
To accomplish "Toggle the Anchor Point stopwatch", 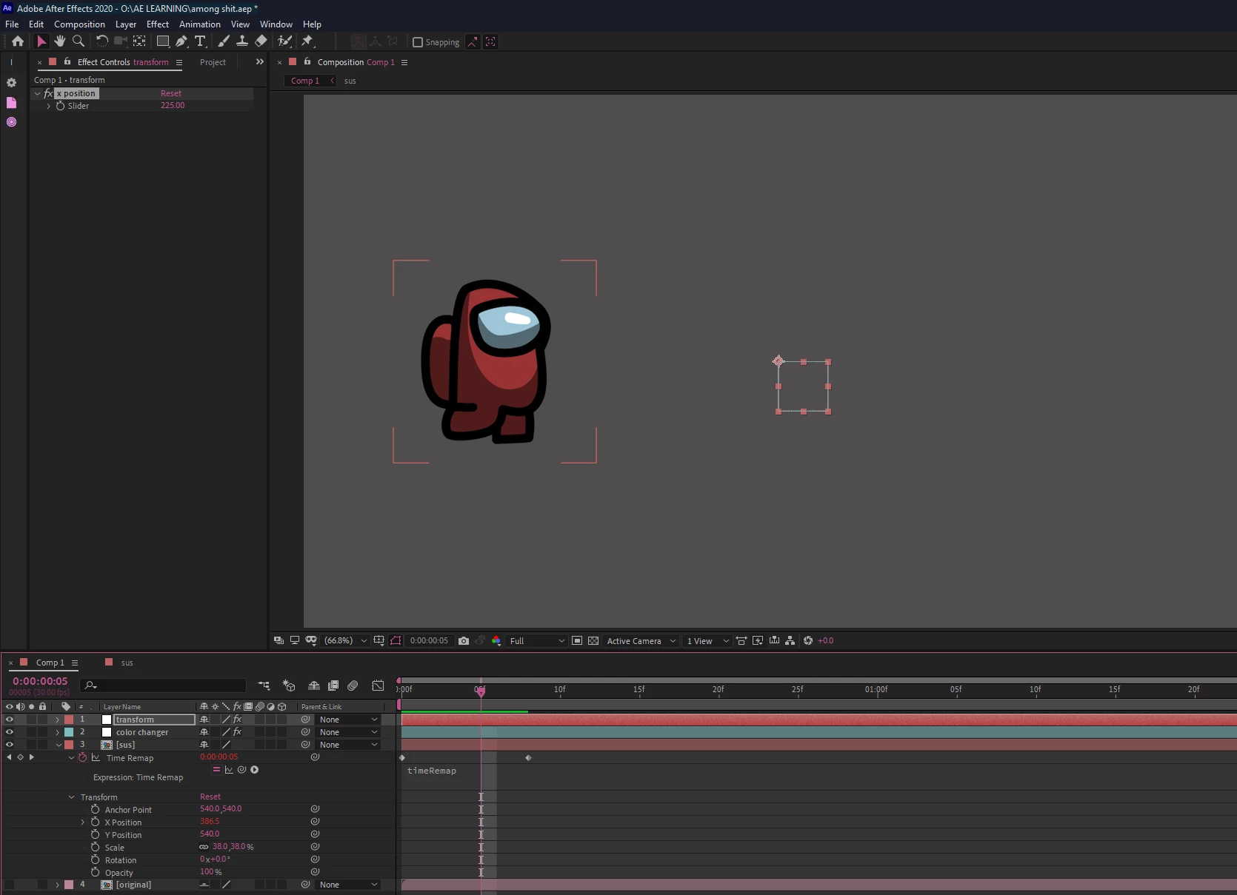I will 95,809.
